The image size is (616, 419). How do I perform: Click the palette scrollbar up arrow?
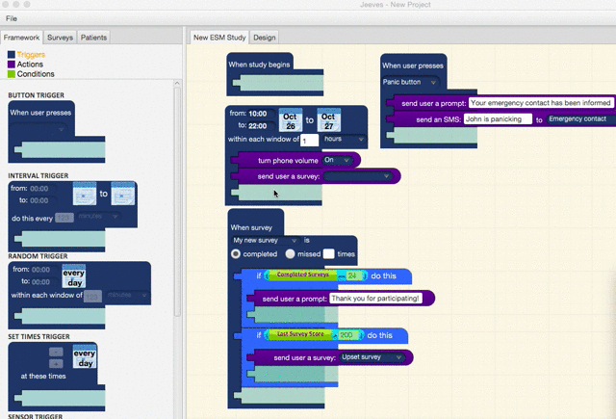177,84
